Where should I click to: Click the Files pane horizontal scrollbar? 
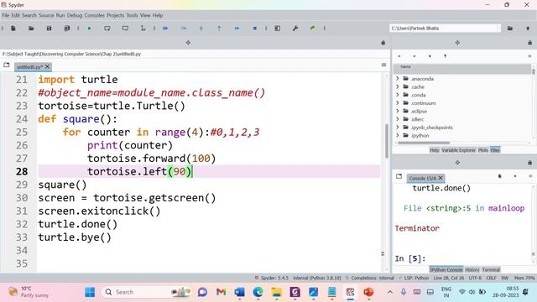click(424, 143)
